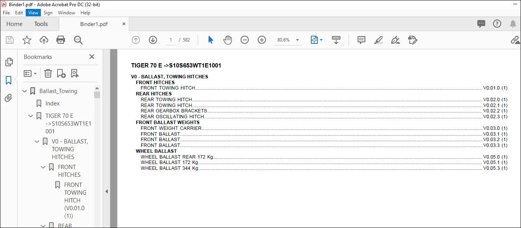Click the V0.03.3 (1) page reference
This screenshot has height=228, width=521.
pyautogui.click(x=495, y=145)
